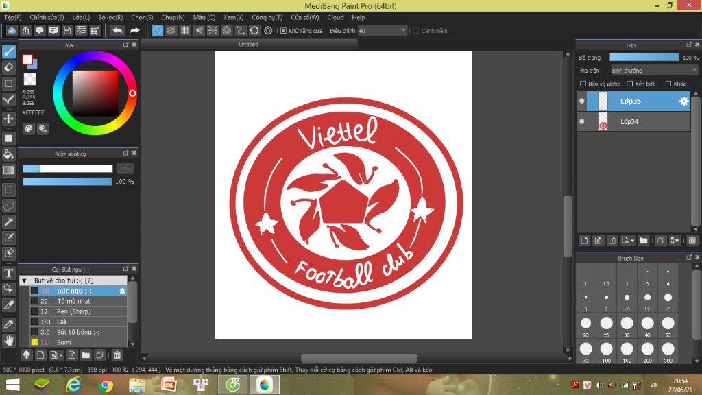Screen dimensions: 702x395
Task: Open Pha trộn blend mode dropdown
Action: pos(654,71)
